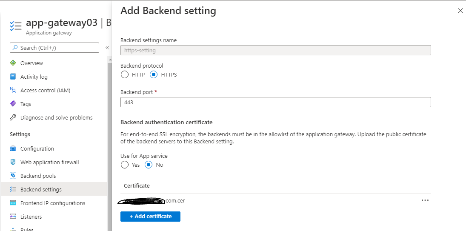The height and width of the screenshot is (231, 466).
Task: Click the Configuration toolbox icon
Action: (x=13, y=148)
